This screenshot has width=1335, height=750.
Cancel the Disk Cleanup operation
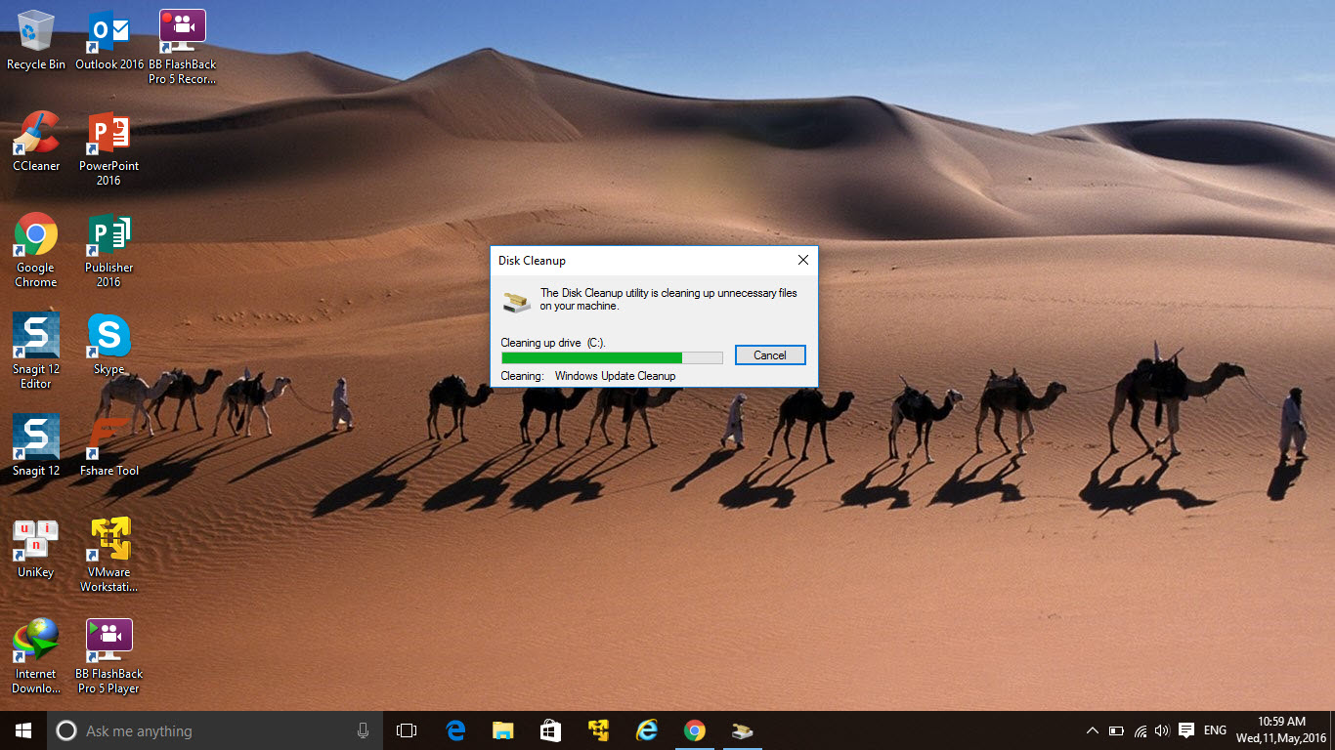click(x=770, y=355)
